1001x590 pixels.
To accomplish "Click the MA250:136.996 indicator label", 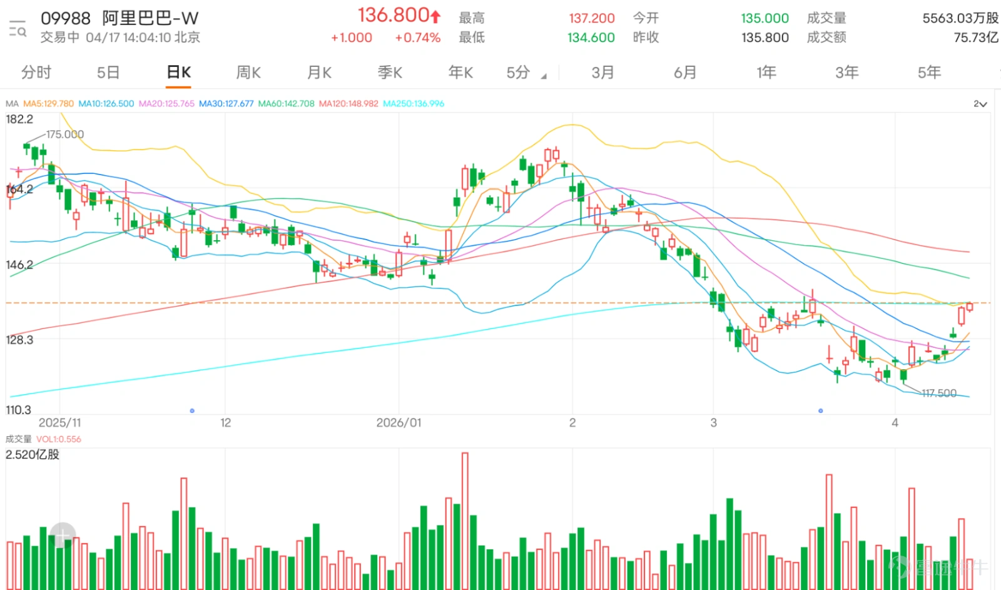I will [414, 104].
